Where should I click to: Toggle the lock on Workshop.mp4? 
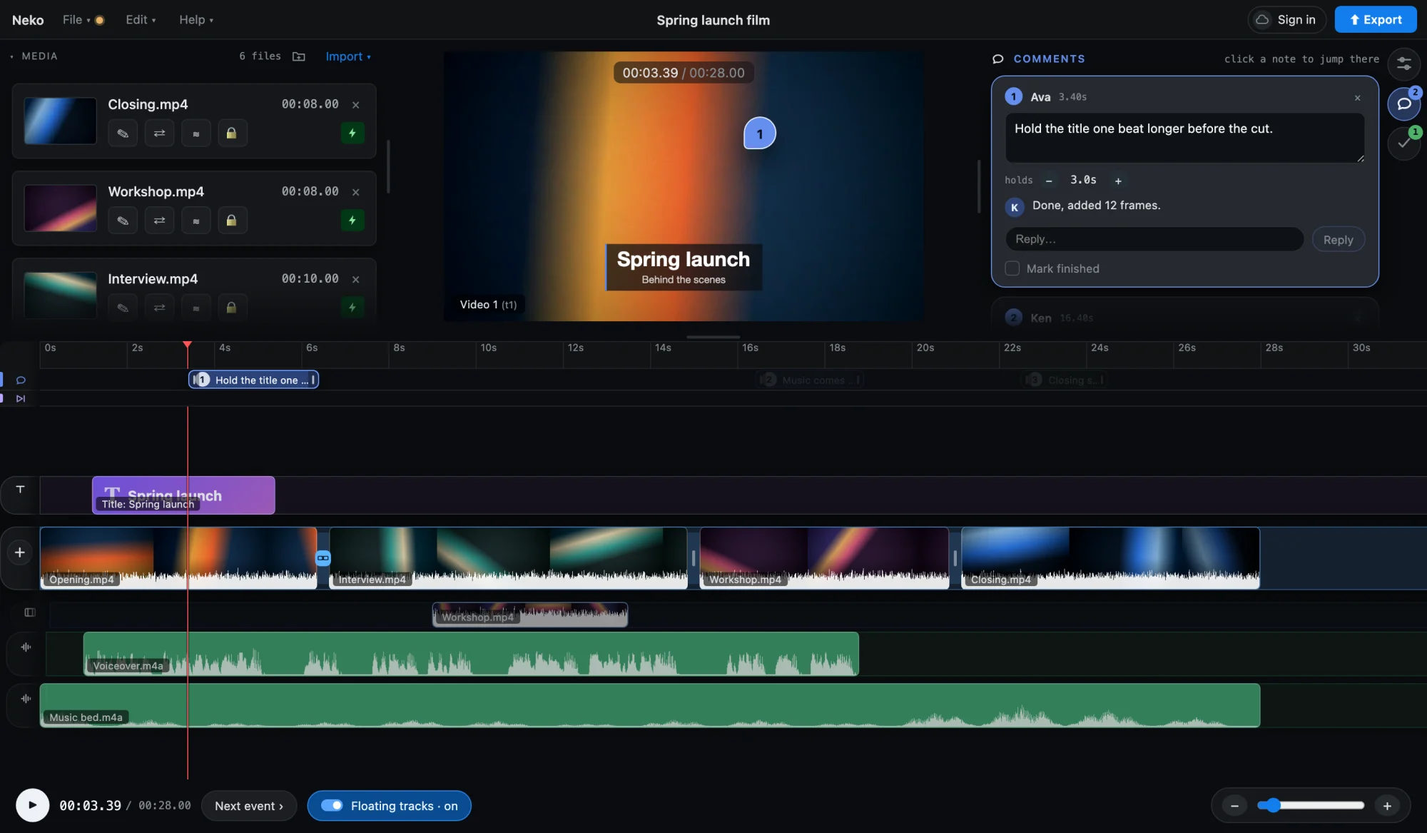point(231,221)
